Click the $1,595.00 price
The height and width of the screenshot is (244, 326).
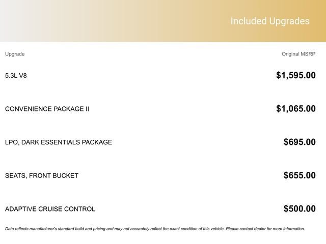[295, 76]
